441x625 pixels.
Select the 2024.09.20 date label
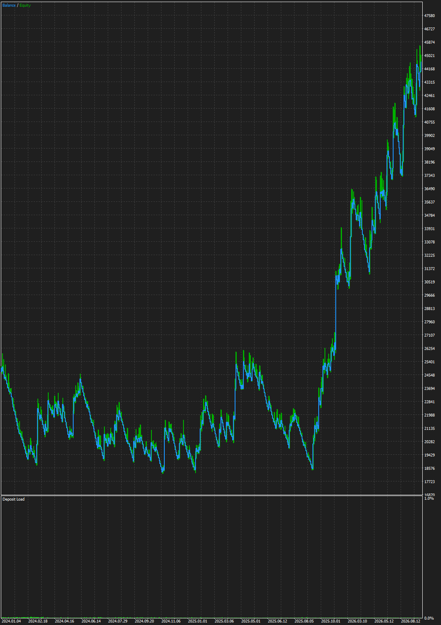pos(144,621)
